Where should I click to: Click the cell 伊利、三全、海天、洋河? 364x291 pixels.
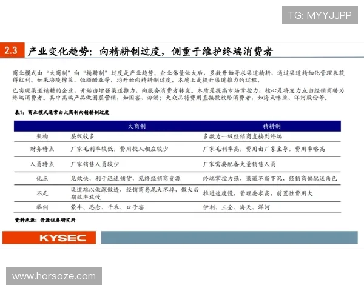(237, 207)
